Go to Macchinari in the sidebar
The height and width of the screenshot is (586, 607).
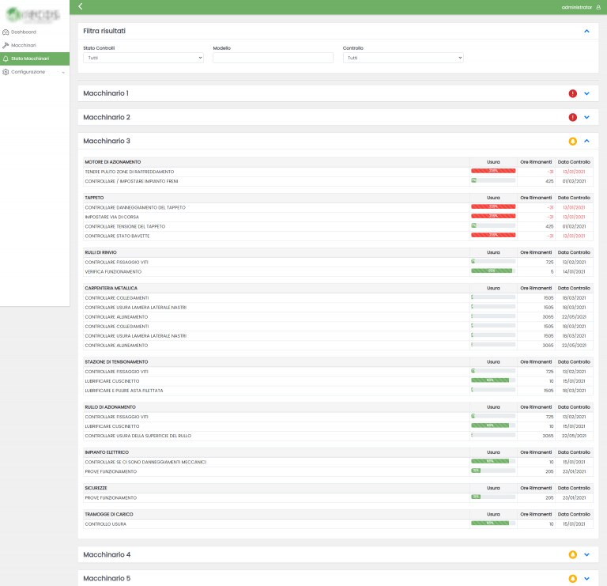(x=24, y=45)
